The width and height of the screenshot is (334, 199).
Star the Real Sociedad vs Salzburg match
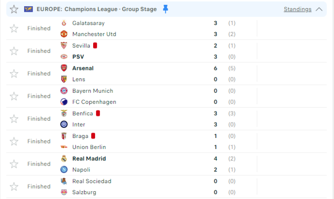click(x=14, y=186)
